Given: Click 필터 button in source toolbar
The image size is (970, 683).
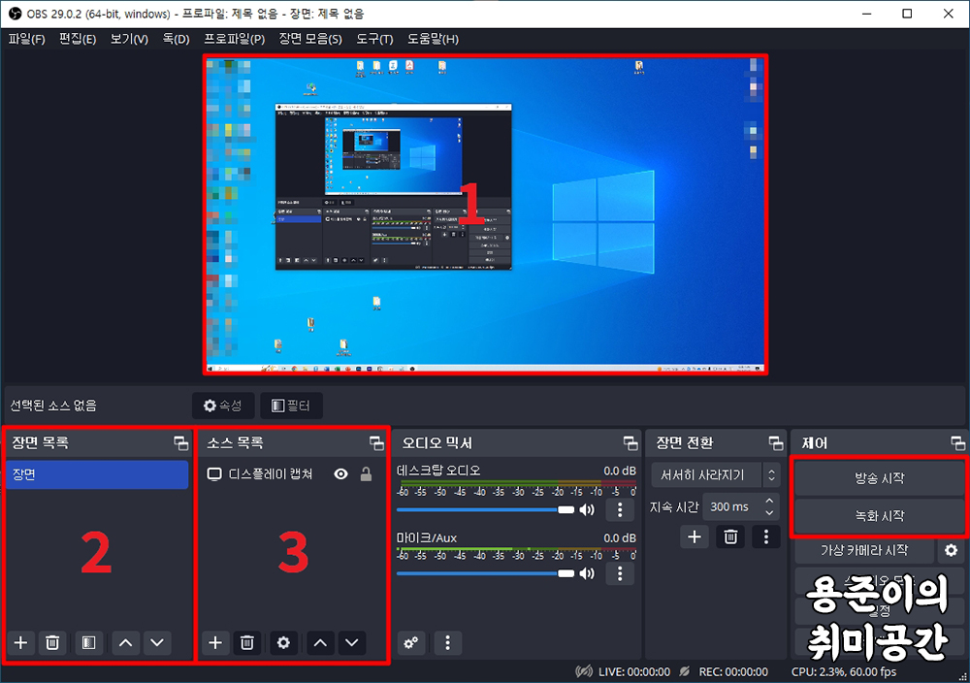Looking at the screenshot, I should tap(291, 406).
